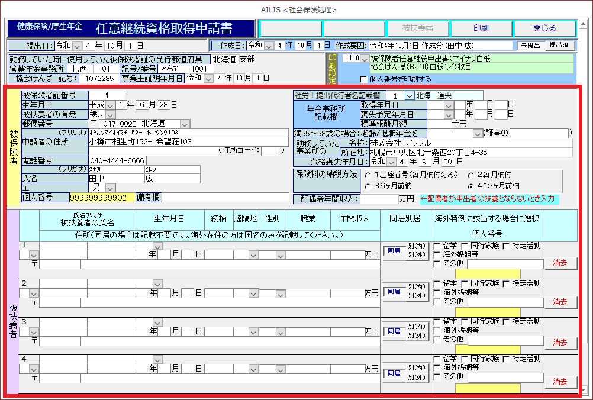Click the 印刷 (print) button
Image resolution: width=593 pixels, height=400 pixels.
click(481, 28)
